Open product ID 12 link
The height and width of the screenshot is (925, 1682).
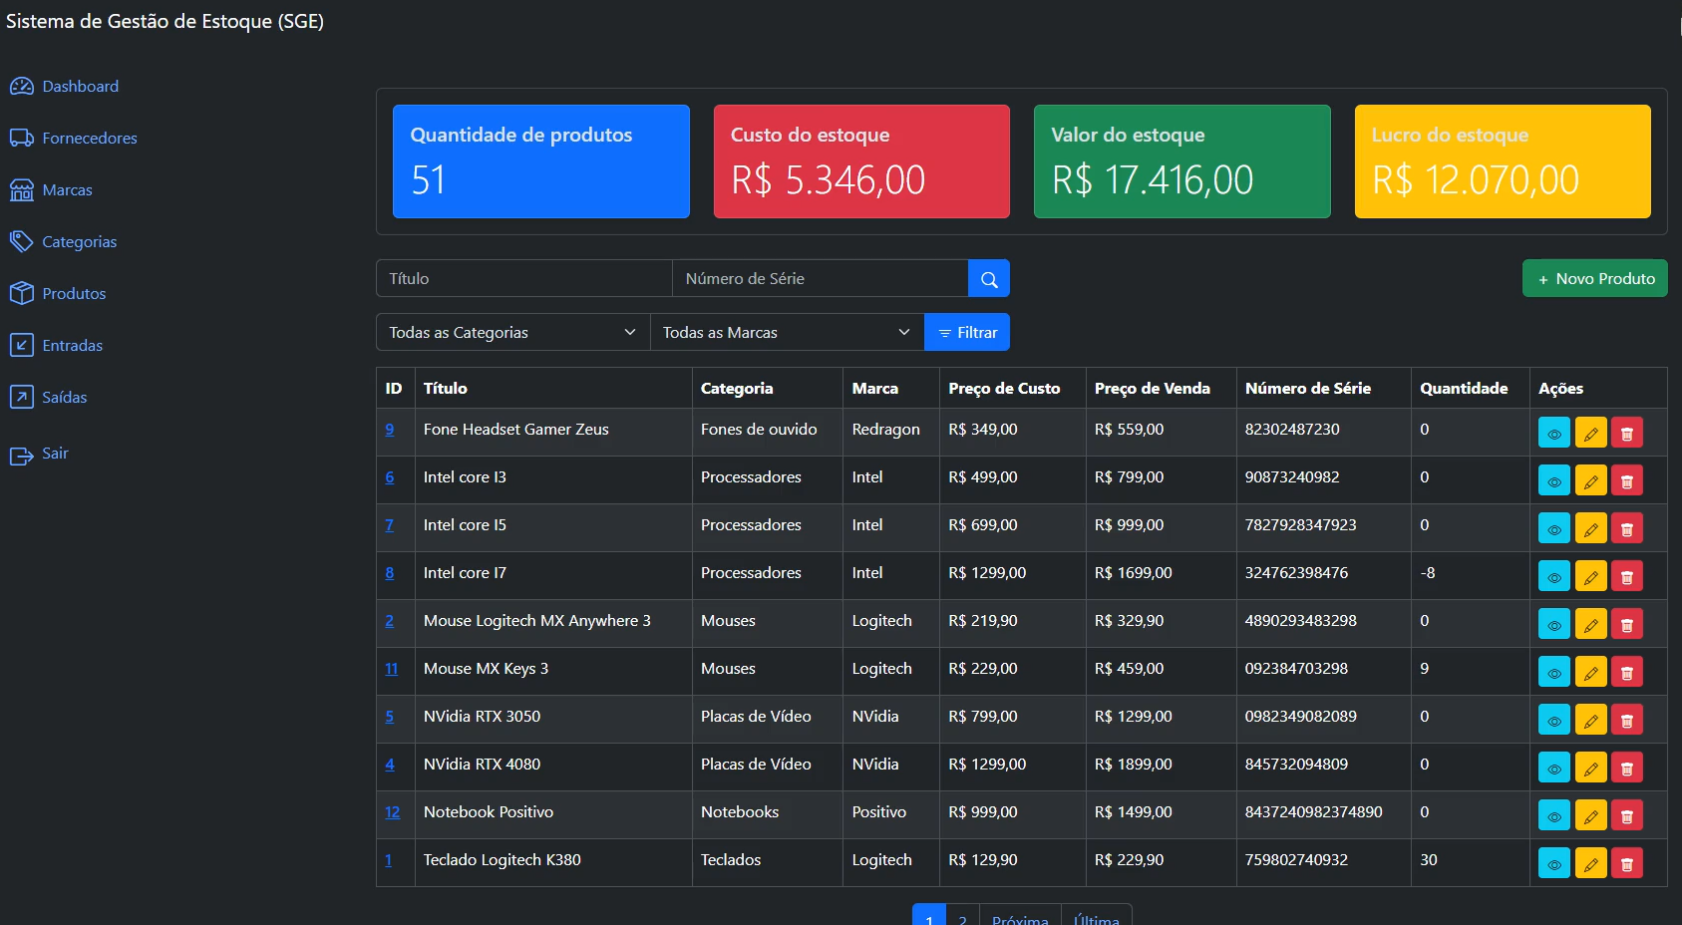[392, 812]
